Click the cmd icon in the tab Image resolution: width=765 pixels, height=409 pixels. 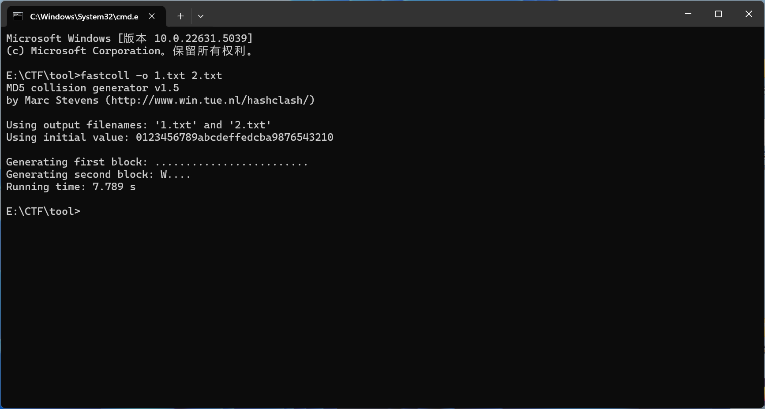click(x=18, y=16)
